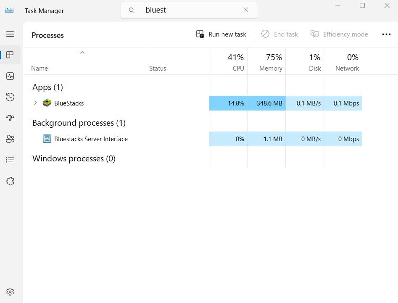This screenshot has height=303, width=398.
Task: Open the hamburger navigation menu
Action: point(10,34)
